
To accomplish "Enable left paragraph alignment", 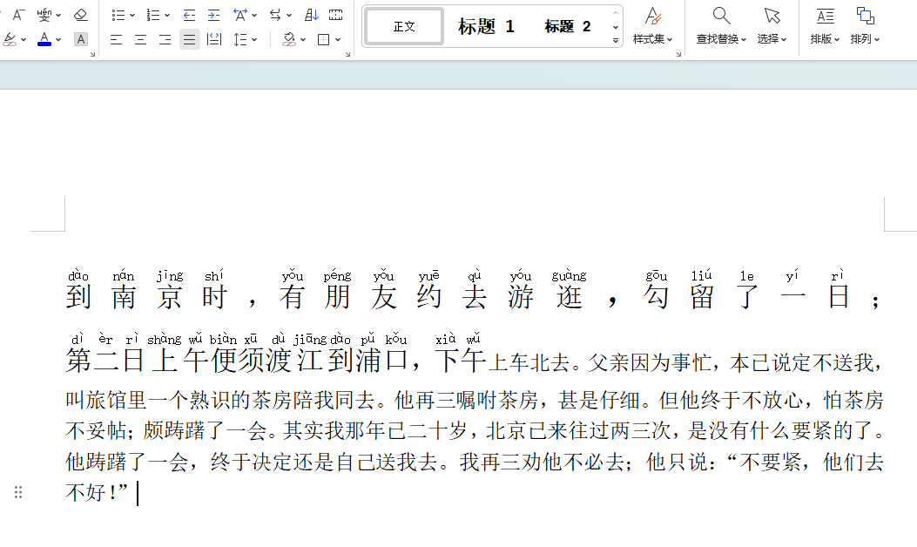I will point(116,39).
